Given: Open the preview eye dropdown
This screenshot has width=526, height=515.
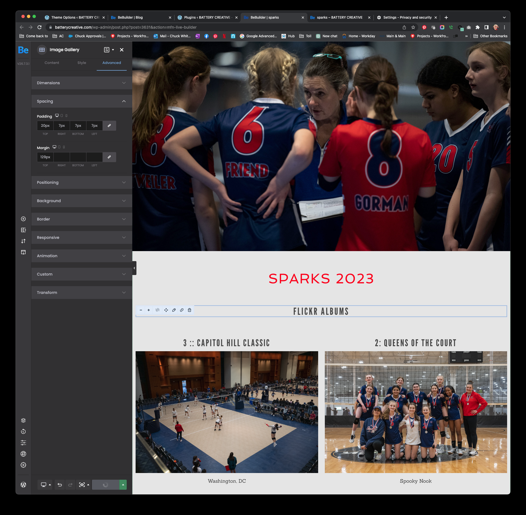Looking at the screenshot, I should point(84,485).
